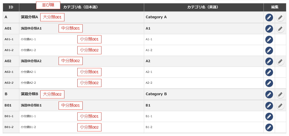The width and height of the screenshot is (289, 136).
Task: Edit row A01-1 with blue pencil icon
Action: tap(269, 40)
